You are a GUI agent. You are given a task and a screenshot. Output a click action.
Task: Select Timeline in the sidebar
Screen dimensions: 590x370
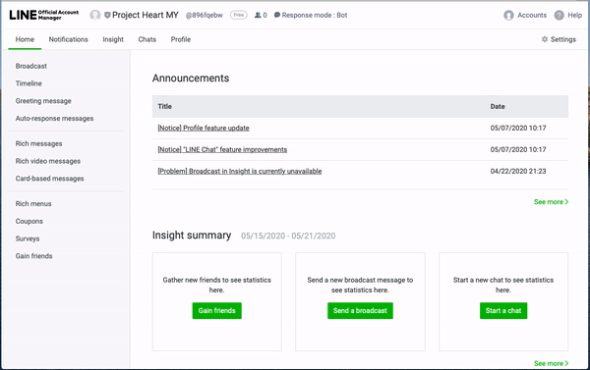pos(29,83)
